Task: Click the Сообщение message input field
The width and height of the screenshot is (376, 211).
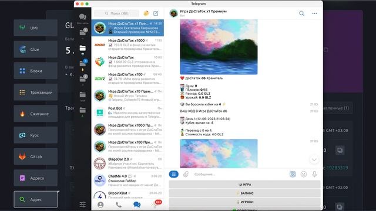Action: coord(240,174)
